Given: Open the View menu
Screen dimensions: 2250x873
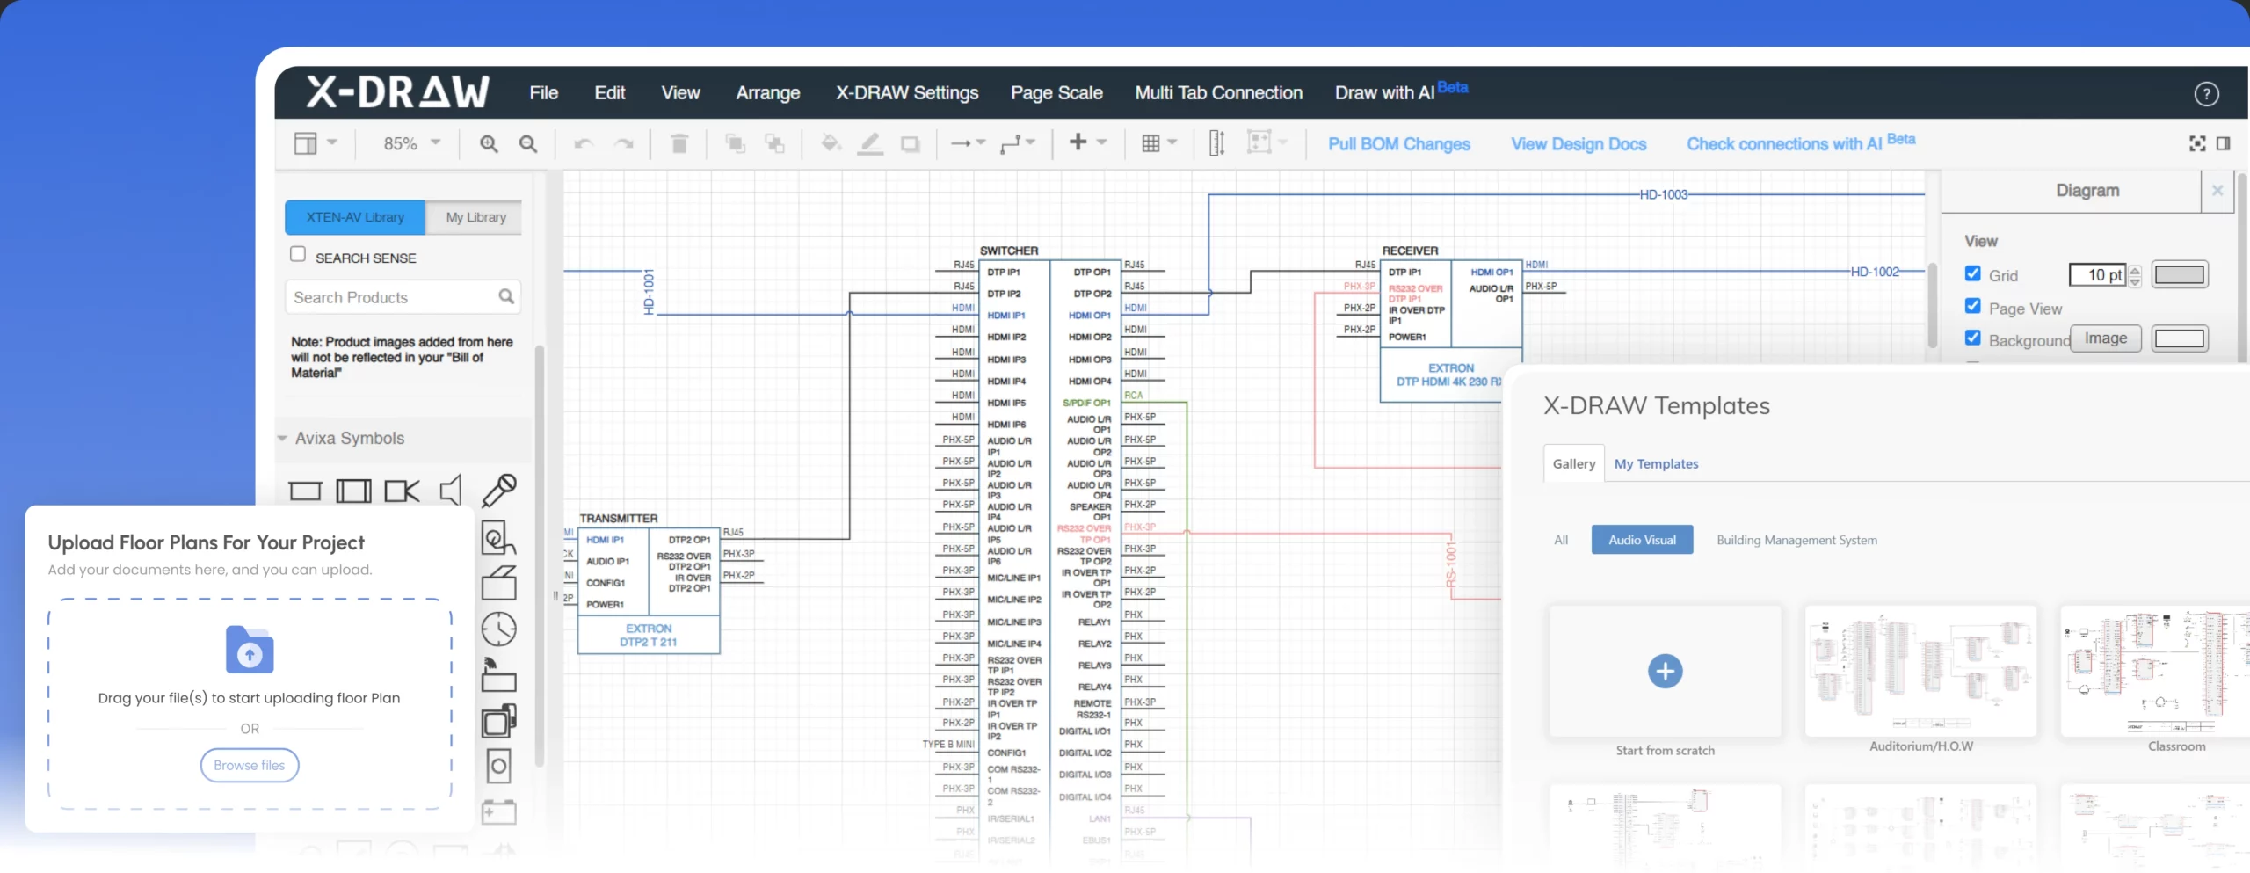Looking at the screenshot, I should [680, 93].
